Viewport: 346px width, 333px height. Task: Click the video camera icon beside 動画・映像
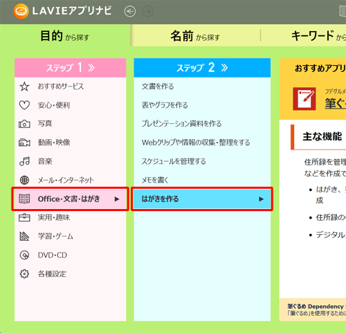[x=24, y=143]
